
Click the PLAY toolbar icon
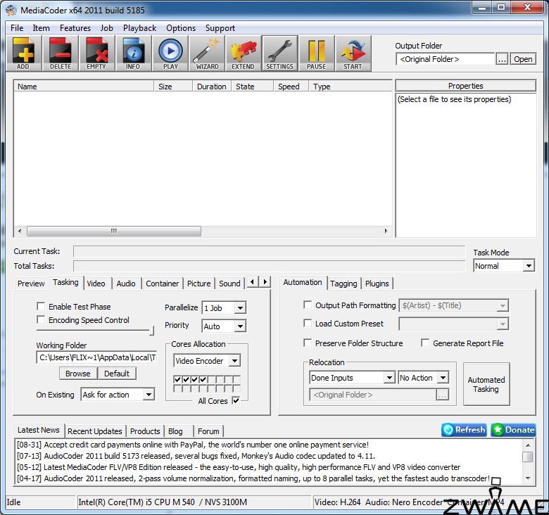point(170,53)
